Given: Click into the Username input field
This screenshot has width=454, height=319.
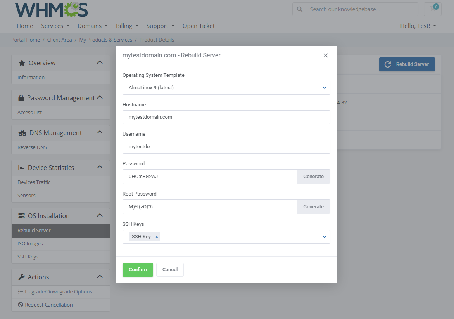Looking at the screenshot, I should pyautogui.click(x=226, y=147).
